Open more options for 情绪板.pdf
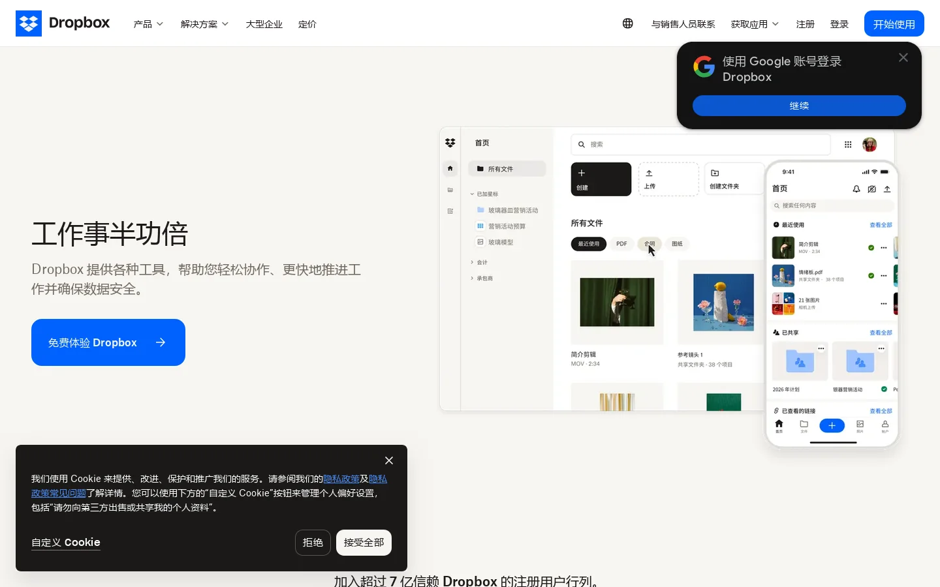940x587 pixels. [884, 276]
